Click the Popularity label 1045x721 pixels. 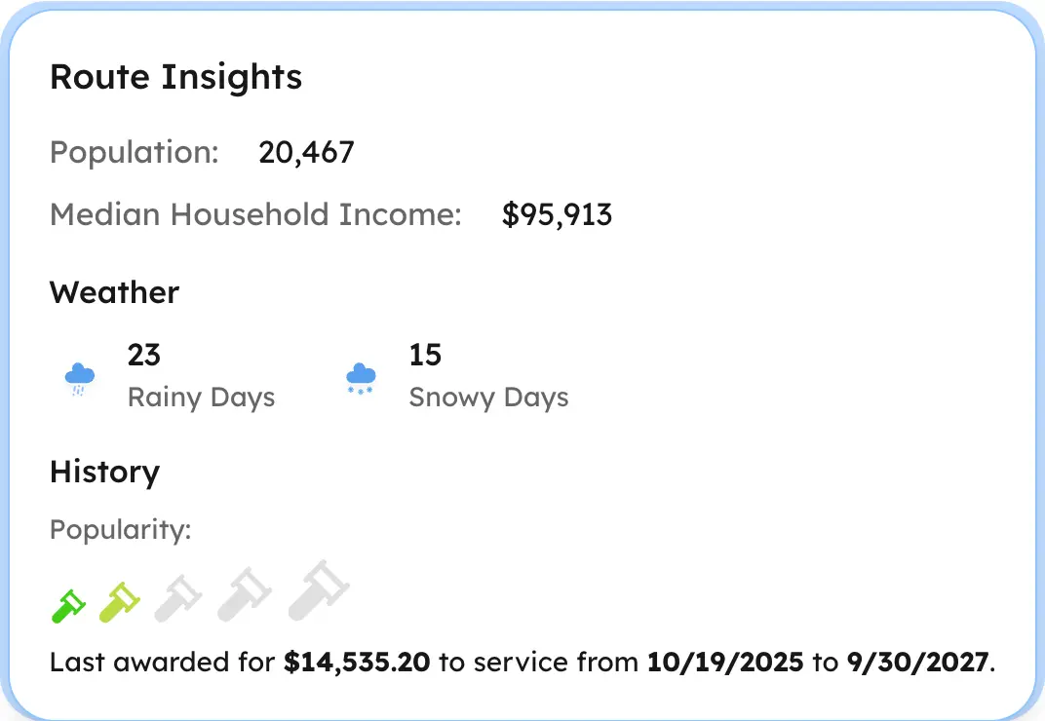click(x=120, y=529)
